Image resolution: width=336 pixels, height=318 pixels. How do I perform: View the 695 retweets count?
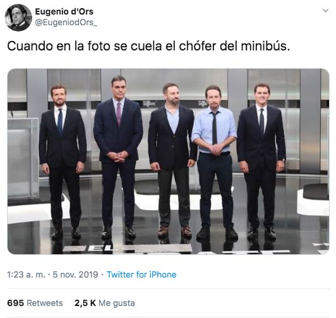pyautogui.click(x=15, y=303)
